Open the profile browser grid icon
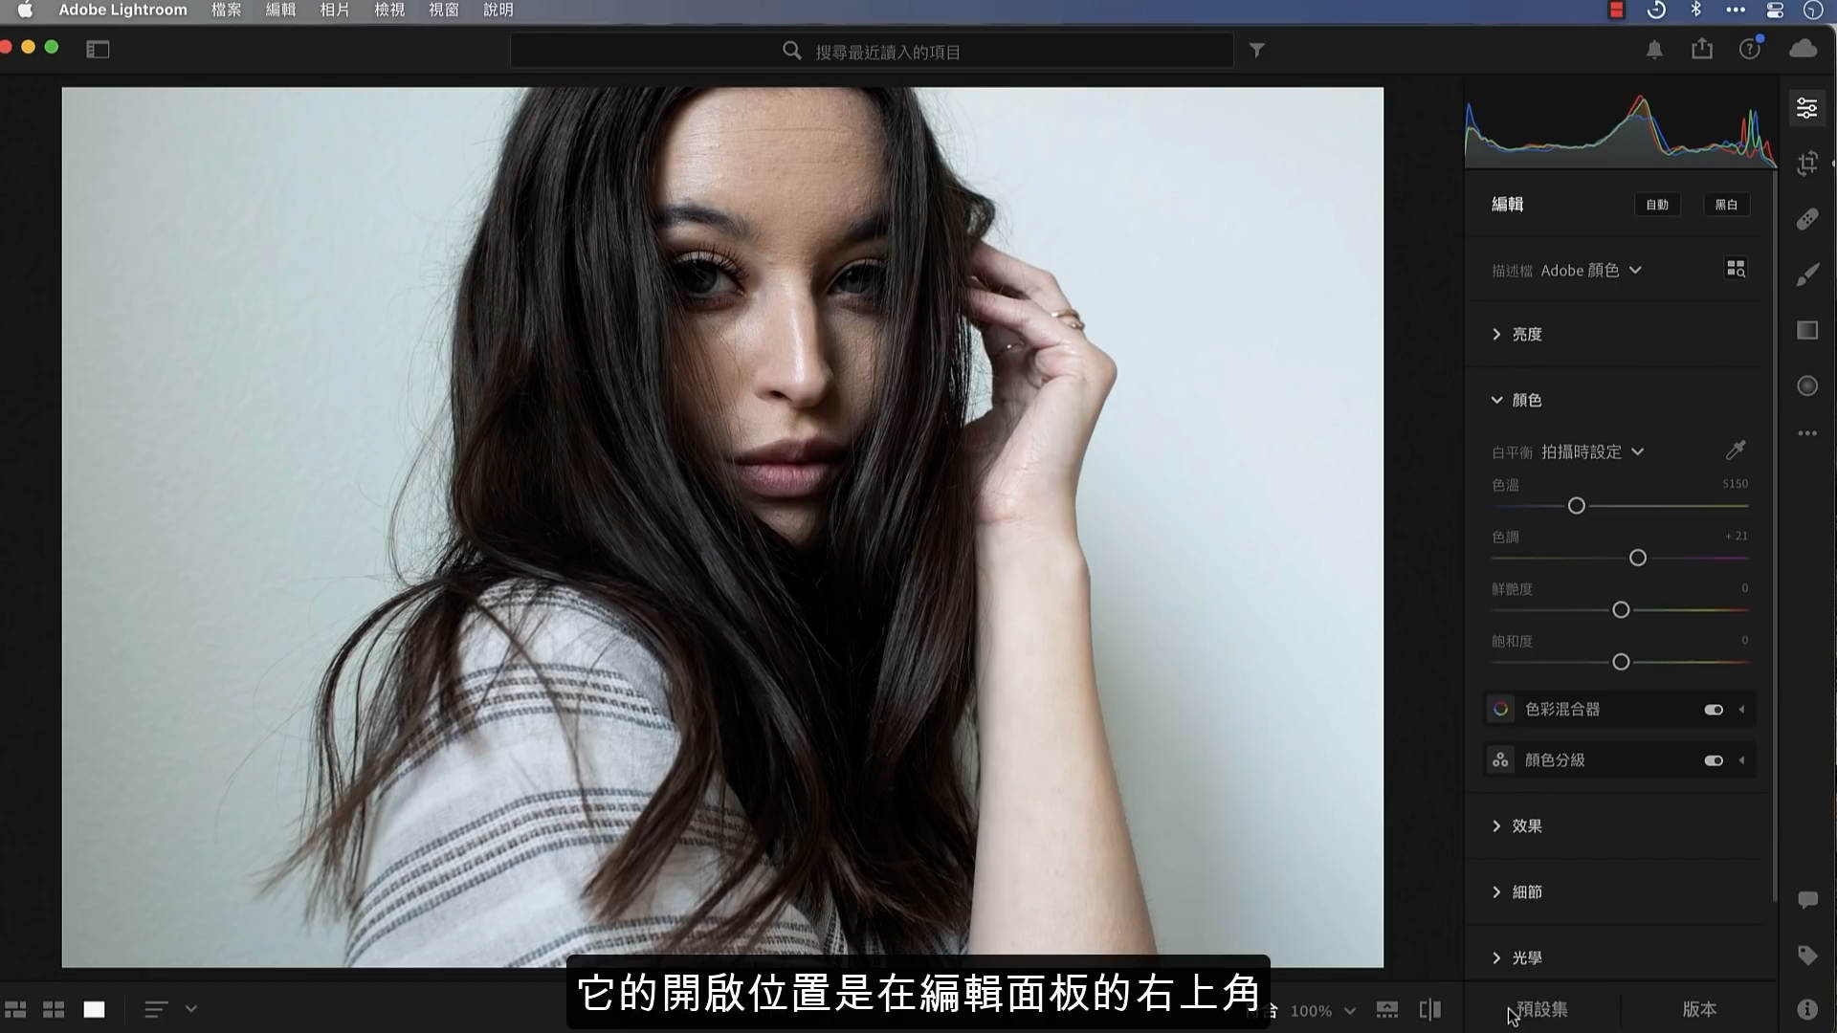This screenshot has width=1837, height=1033. pyautogui.click(x=1737, y=269)
